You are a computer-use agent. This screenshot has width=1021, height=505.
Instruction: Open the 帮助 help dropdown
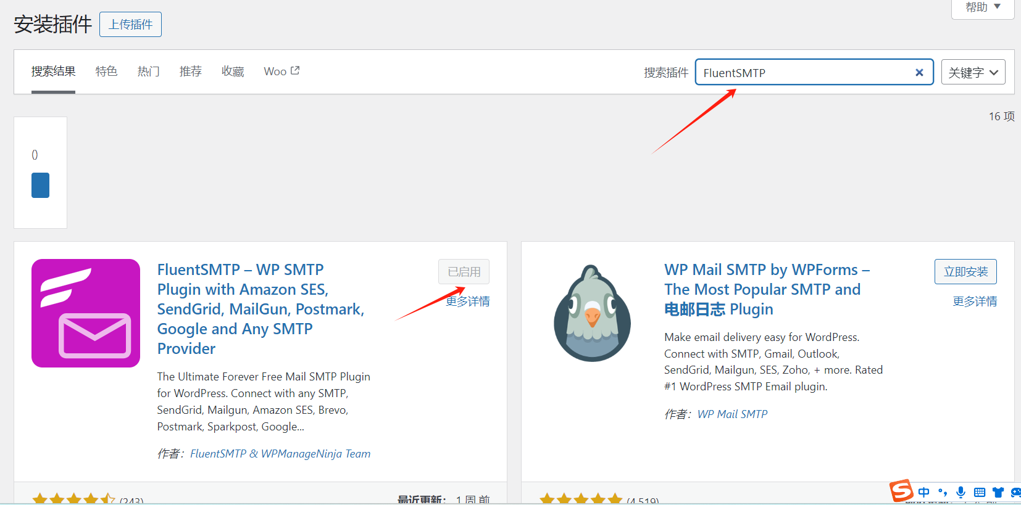click(x=983, y=7)
